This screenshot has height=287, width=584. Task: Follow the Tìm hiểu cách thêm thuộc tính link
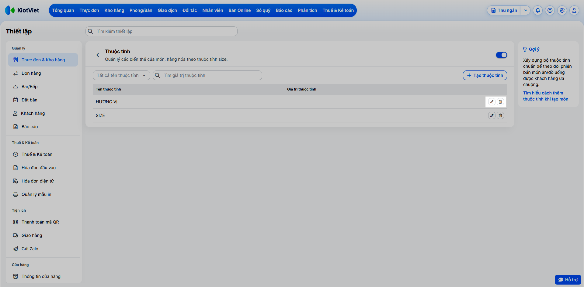(546, 96)
